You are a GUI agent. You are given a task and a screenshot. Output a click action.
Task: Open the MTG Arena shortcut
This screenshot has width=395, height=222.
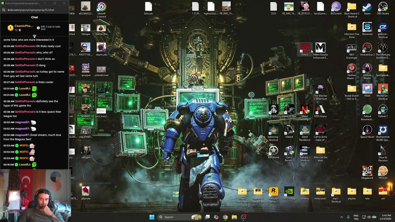click(320, 111)
